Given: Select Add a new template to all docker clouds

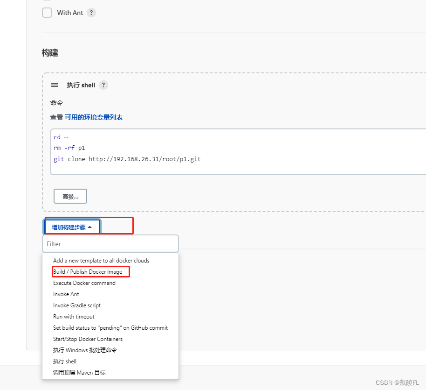Looking at the screenshot, I should click(101, 261).
